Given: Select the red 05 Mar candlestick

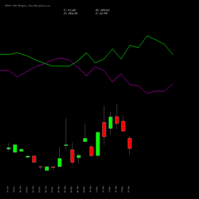Looking at the screenshot, I should pos(72,156).
